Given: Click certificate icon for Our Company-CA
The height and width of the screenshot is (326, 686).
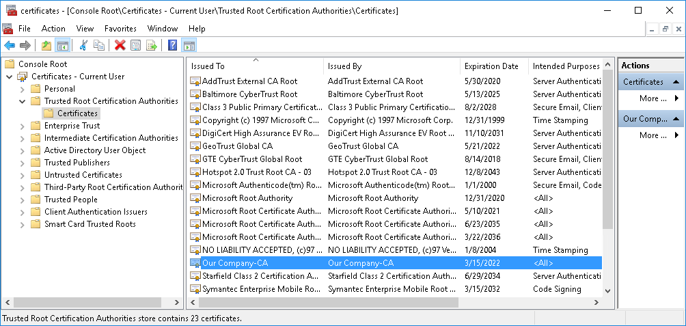Looking at the screenshot, I should pos(195,263).
